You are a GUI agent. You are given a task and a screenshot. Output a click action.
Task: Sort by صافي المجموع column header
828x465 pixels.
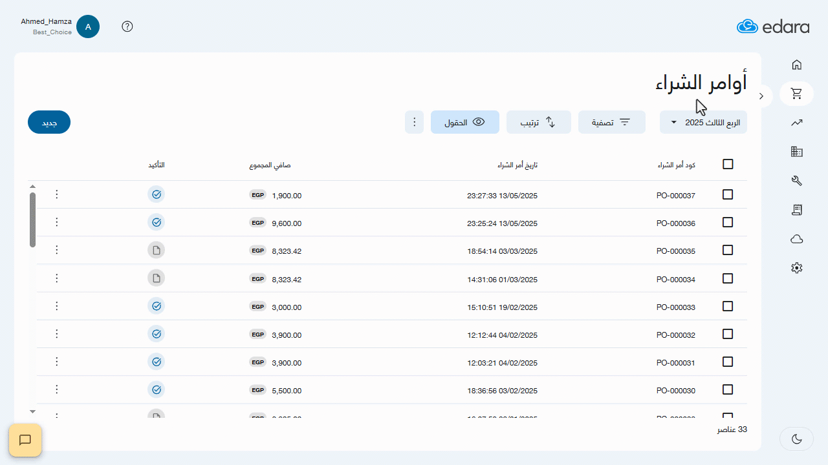270,165
